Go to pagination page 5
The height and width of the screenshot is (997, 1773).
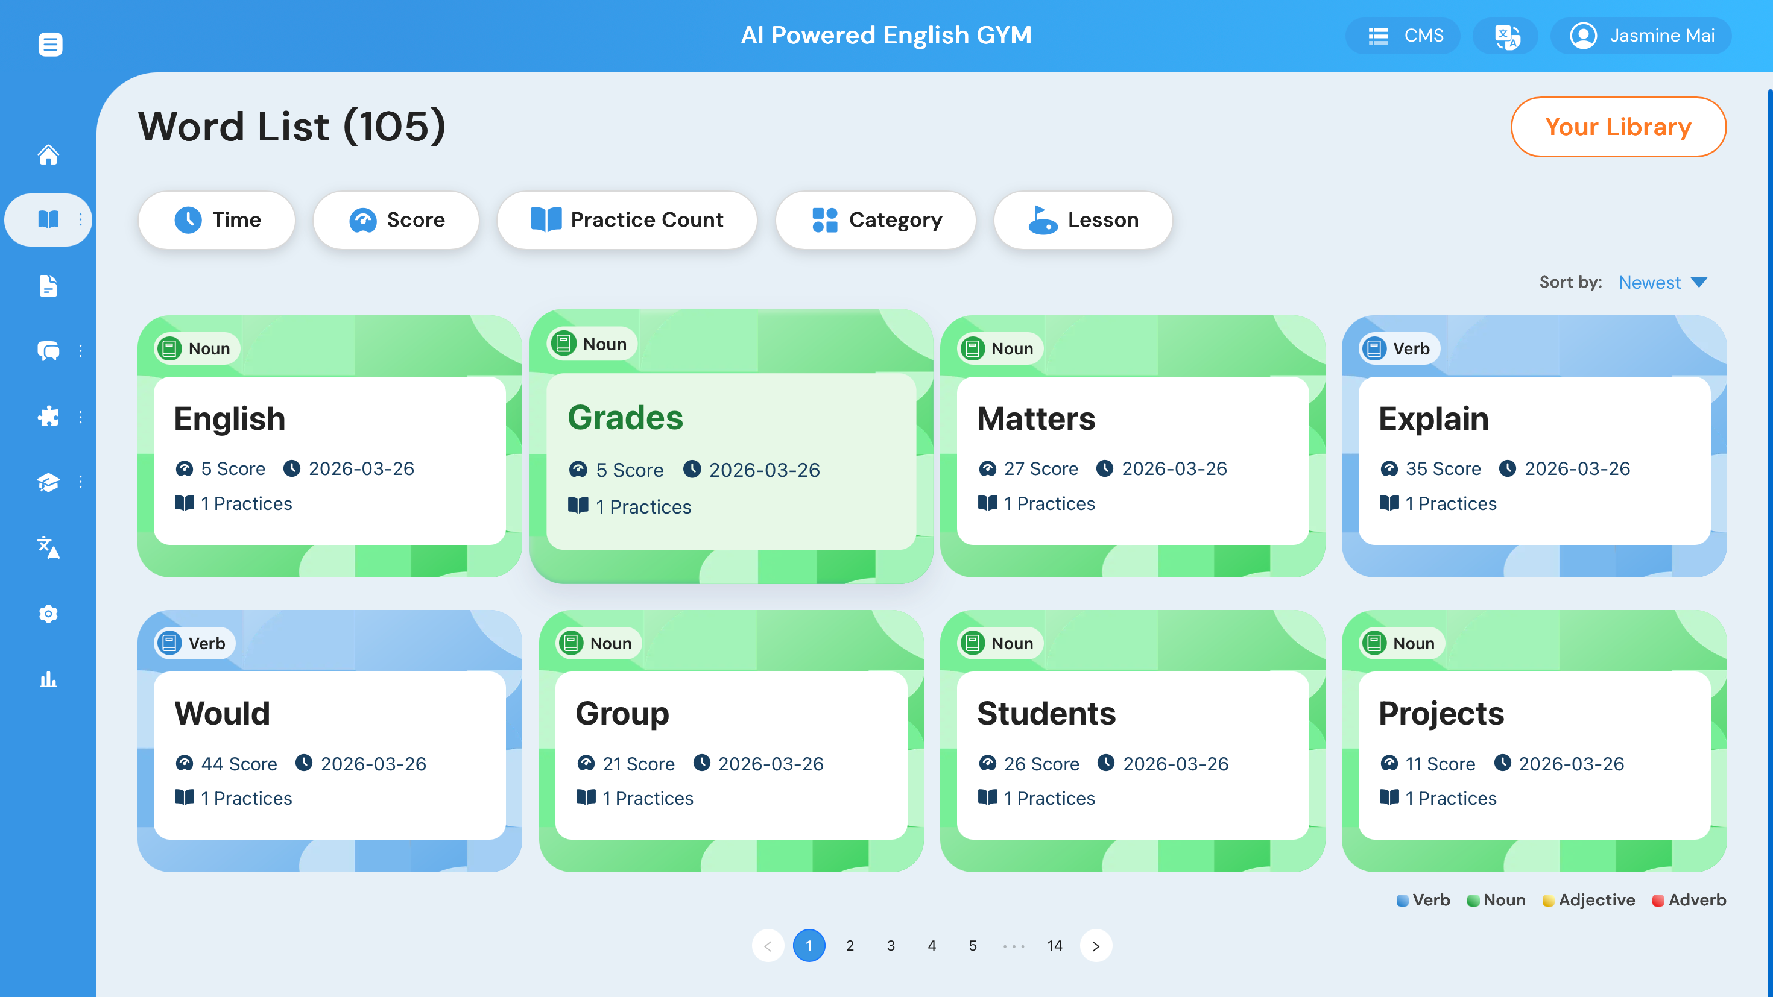(973, 945)
